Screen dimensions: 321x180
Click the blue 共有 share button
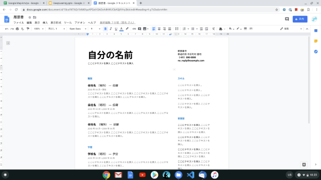click(x=300, y=19)
